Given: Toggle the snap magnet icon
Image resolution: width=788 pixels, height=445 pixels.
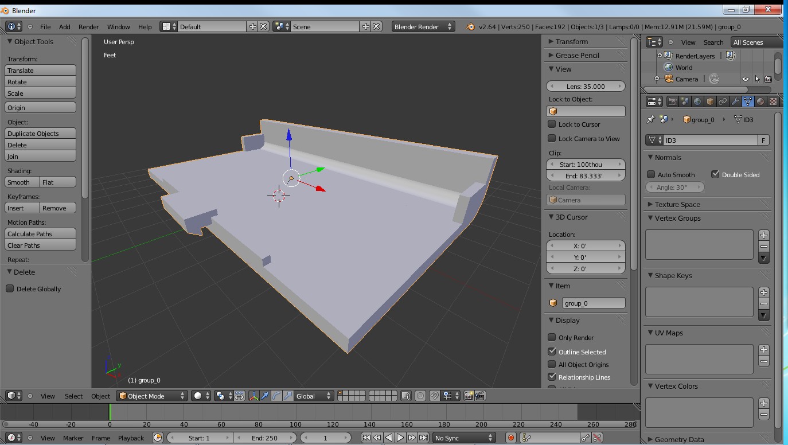Looking at the screenshot, I should pos(435,396).
